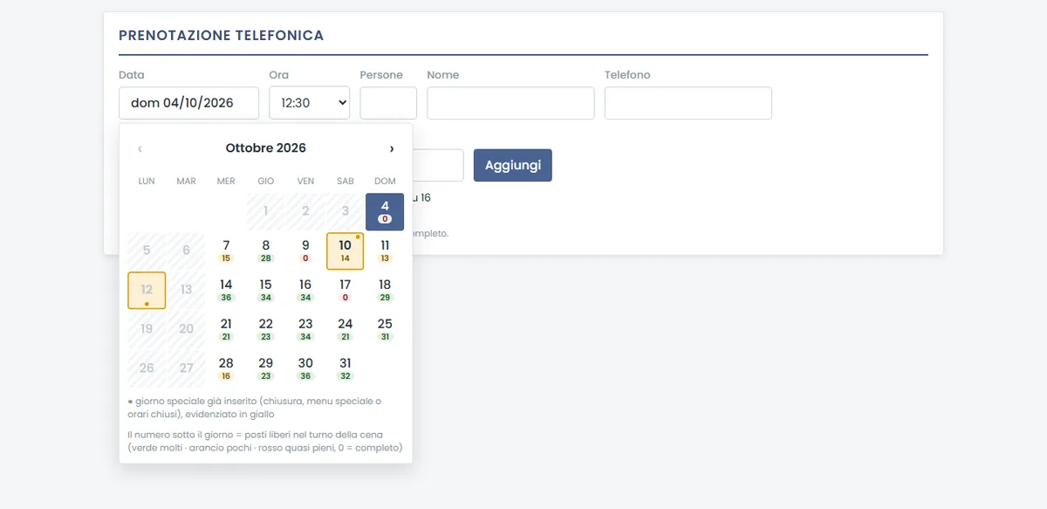The height and width of the screenshot is (509, 1047).
Task: Select highlighted October 12 special day
Action: [147, 290]
